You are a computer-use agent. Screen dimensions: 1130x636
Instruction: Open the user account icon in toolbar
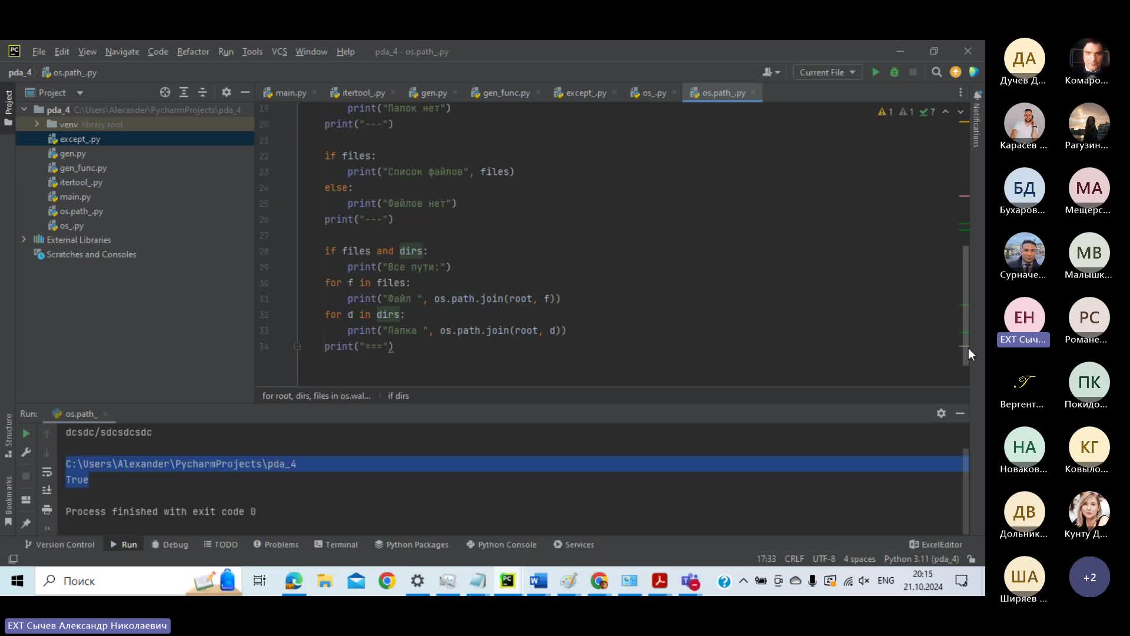coord(771,72)
